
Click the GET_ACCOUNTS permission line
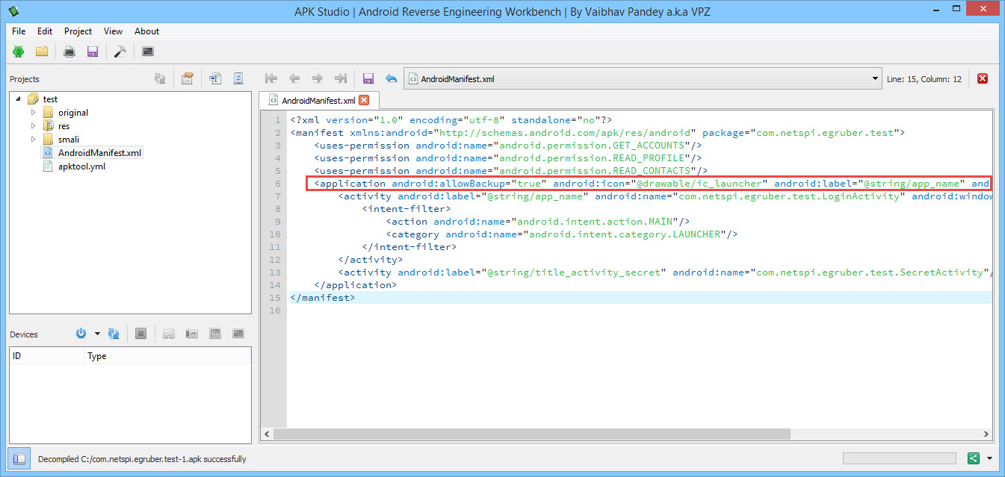click(508, 145)
